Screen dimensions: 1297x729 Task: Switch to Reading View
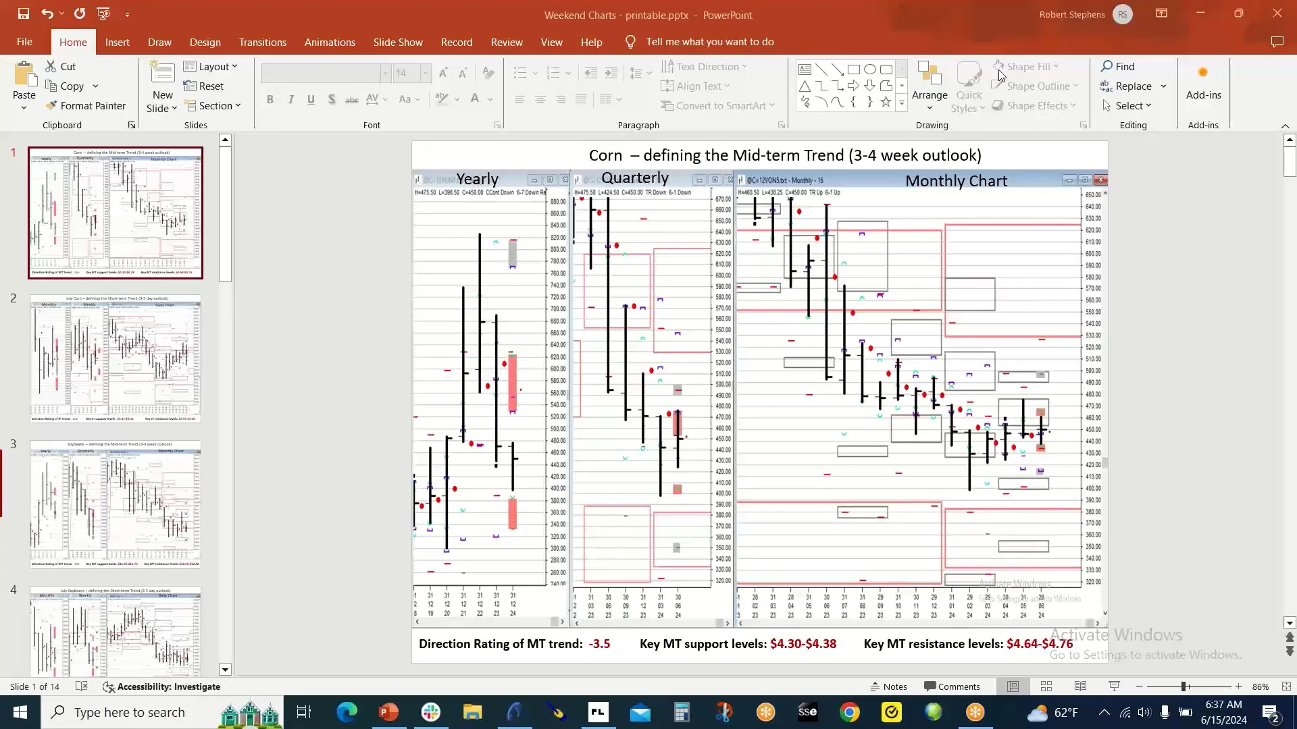point(1080,686)
